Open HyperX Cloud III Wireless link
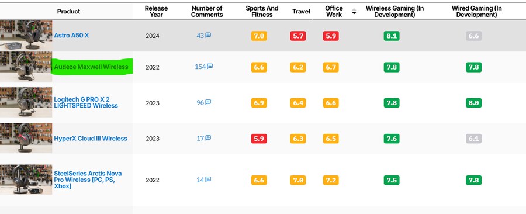The image size is (526, 214). click(91, 138)
